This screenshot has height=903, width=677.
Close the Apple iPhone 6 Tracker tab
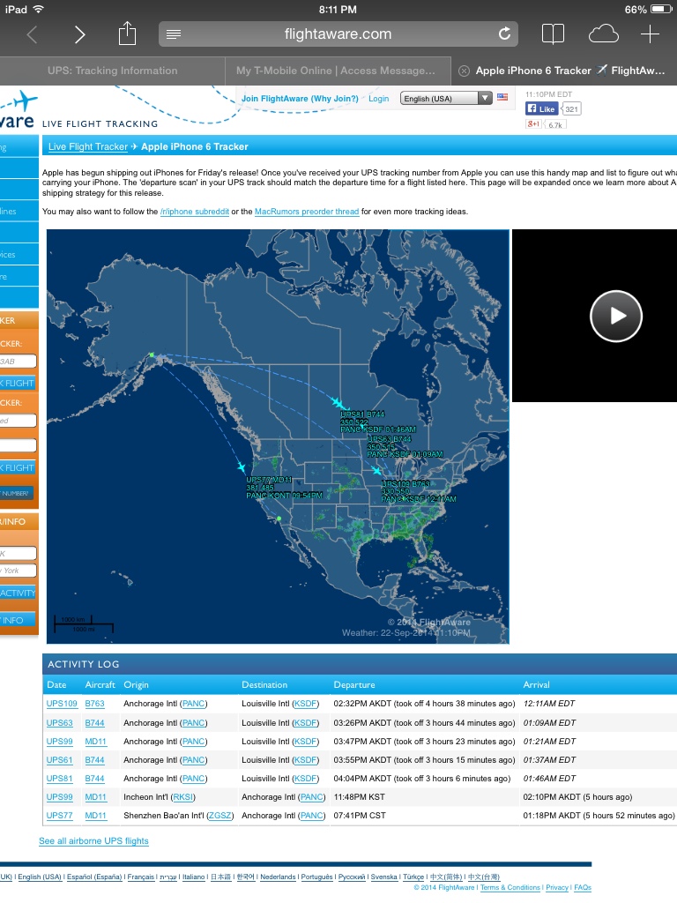click(464, 71)
